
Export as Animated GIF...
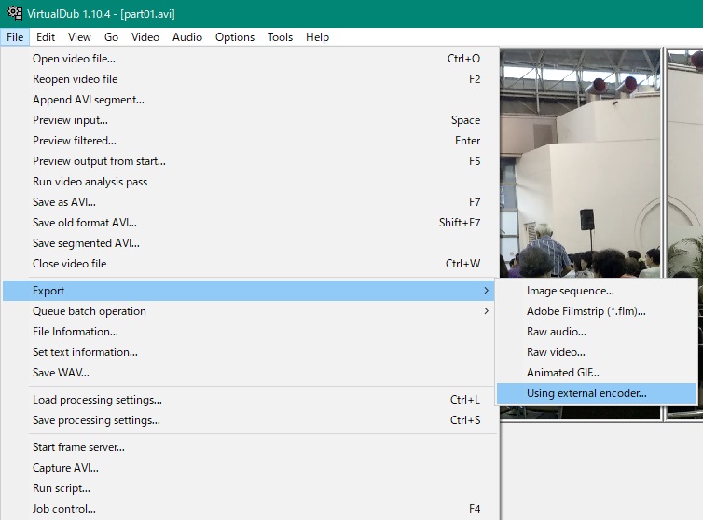pyautogui.click(x=596, y=373)
